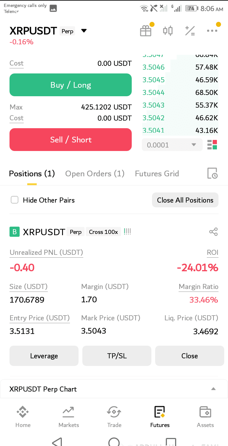Share the XRPUSDT position
Screen dimensions: 228x446
click(x=213, y=232)
